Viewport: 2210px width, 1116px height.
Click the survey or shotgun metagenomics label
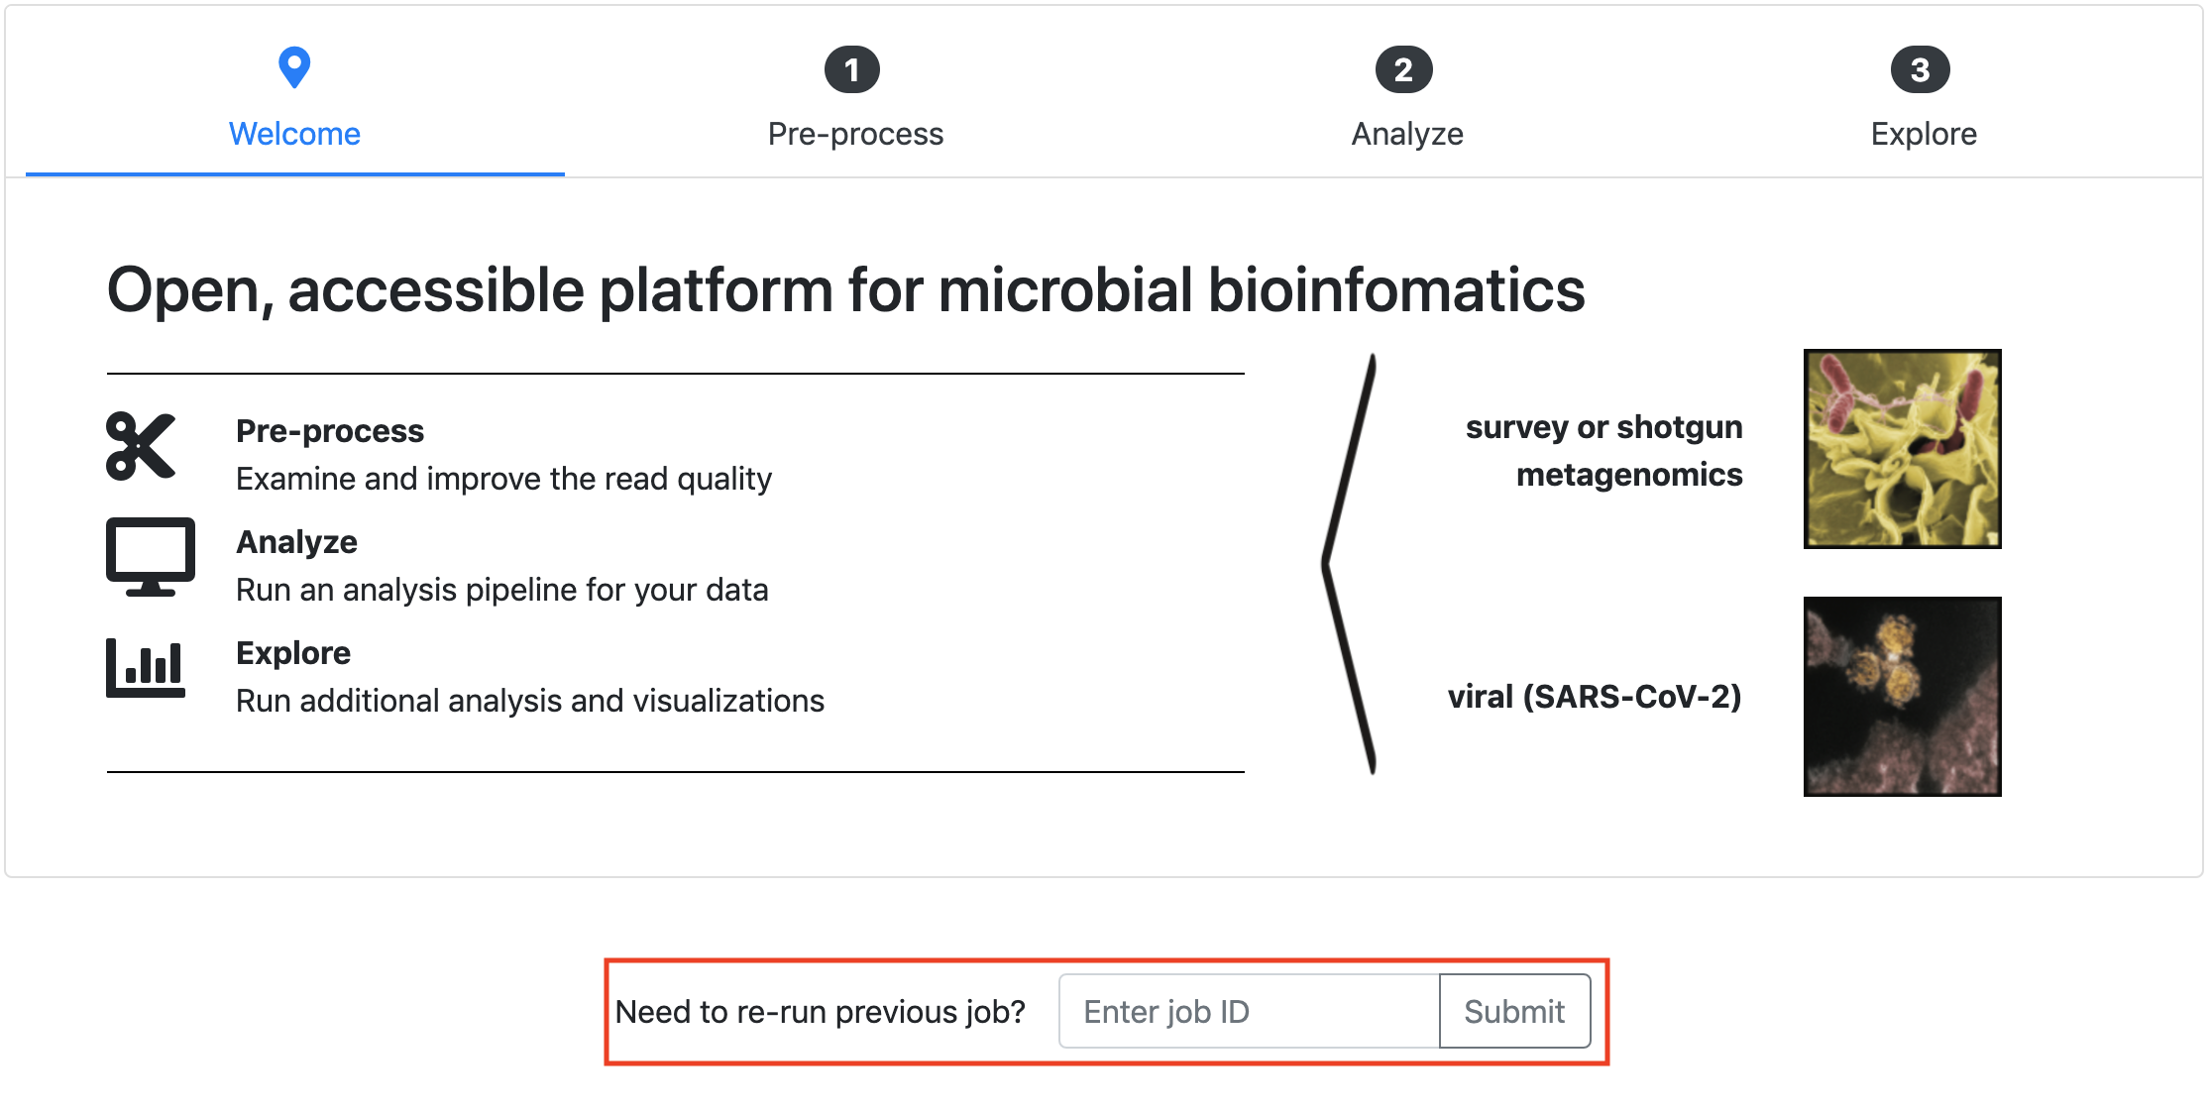(1603, 451)
